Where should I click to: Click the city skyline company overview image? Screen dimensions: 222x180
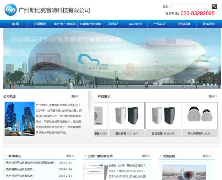tap(20, 119)
